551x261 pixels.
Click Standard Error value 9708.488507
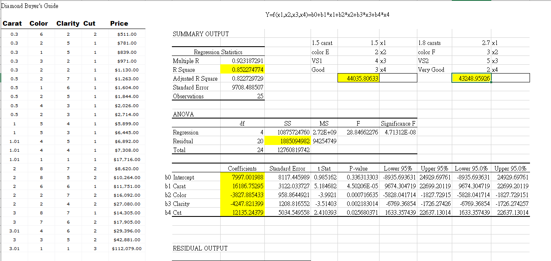click(248, 87)
